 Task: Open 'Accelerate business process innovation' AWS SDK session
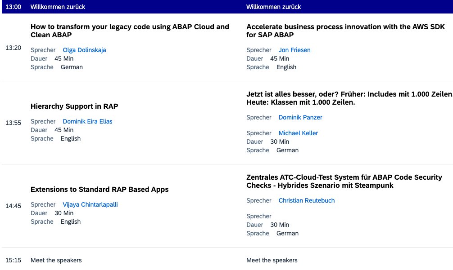click(345, 31)
